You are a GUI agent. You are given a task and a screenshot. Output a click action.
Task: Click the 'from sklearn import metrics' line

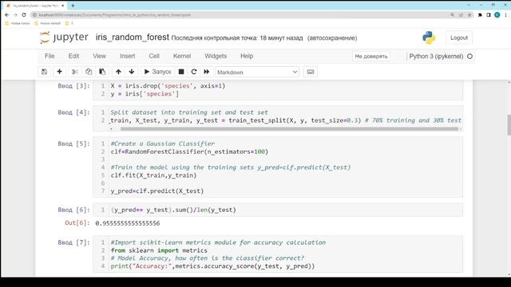pyautogui.click(x=159, y=250)
